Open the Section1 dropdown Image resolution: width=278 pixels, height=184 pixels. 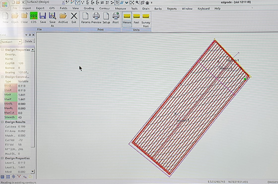click(x=20, y=42)
